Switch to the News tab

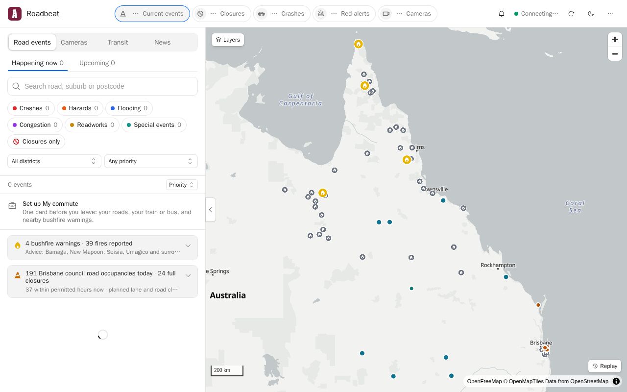coord(162,42)
